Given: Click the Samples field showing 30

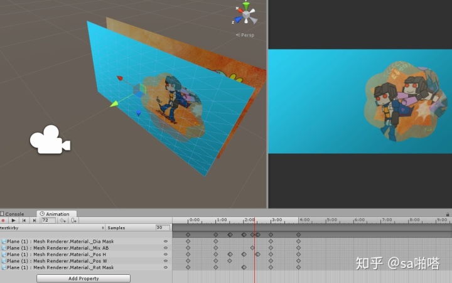Looking at the screenshot, I should tap(163, 228).
